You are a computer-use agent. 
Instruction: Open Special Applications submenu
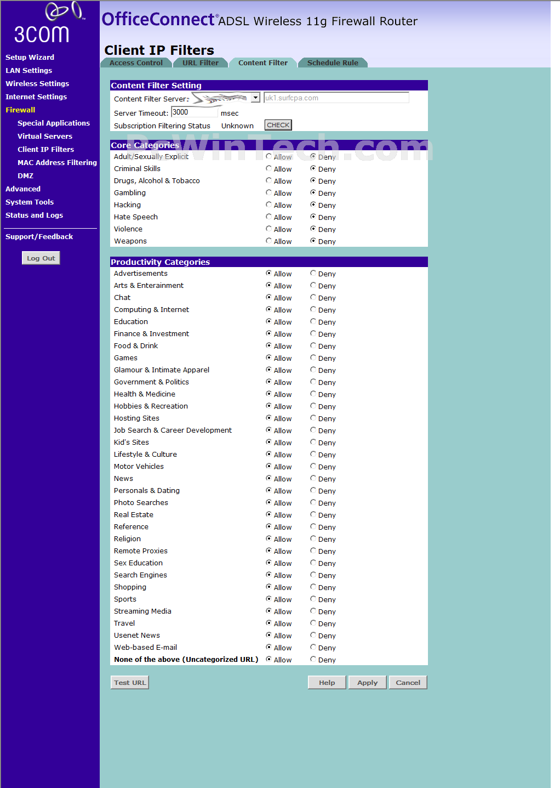tap(54, 123)
